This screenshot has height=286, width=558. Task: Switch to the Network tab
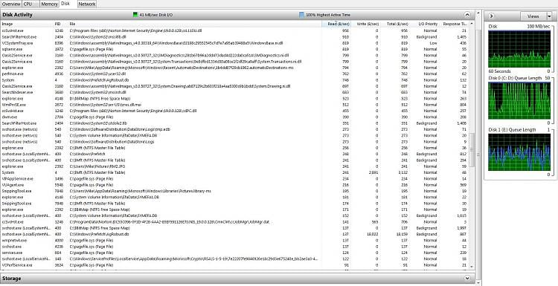tap(87, 4)
